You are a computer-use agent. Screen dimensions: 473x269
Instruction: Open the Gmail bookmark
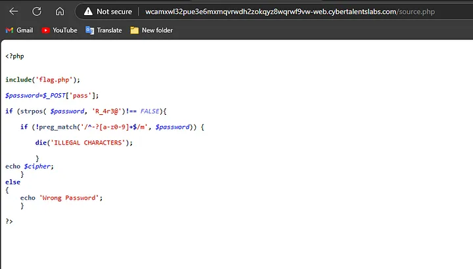click(x=19, y=30)
